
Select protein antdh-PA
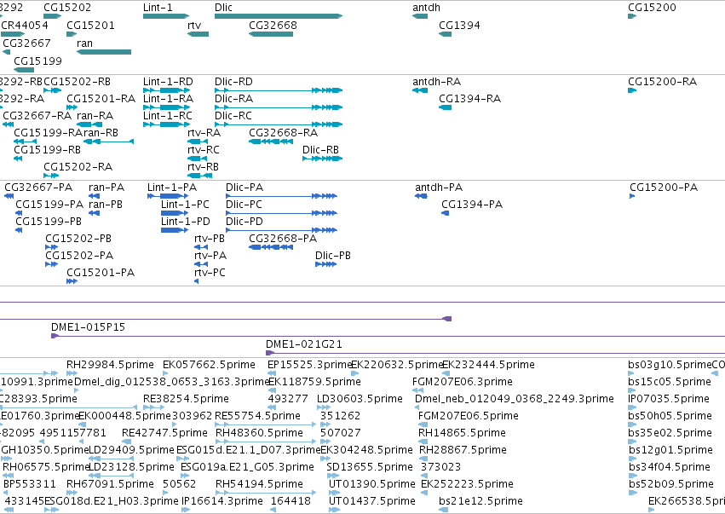coord(439,188)
